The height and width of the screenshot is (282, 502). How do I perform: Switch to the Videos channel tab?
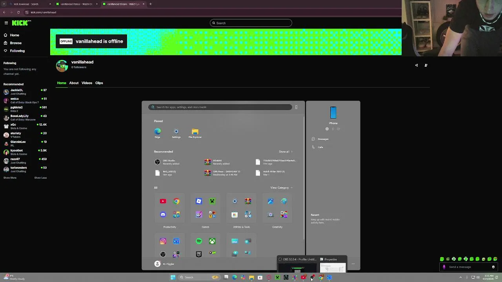click(87, 83)
